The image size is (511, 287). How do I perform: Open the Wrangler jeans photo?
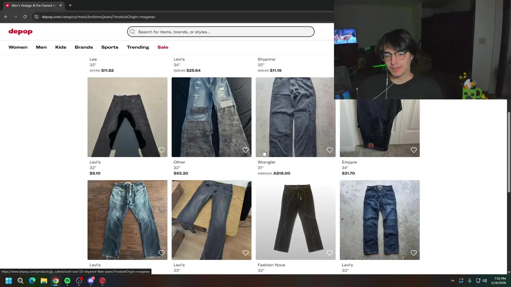(x=295, y=117)
